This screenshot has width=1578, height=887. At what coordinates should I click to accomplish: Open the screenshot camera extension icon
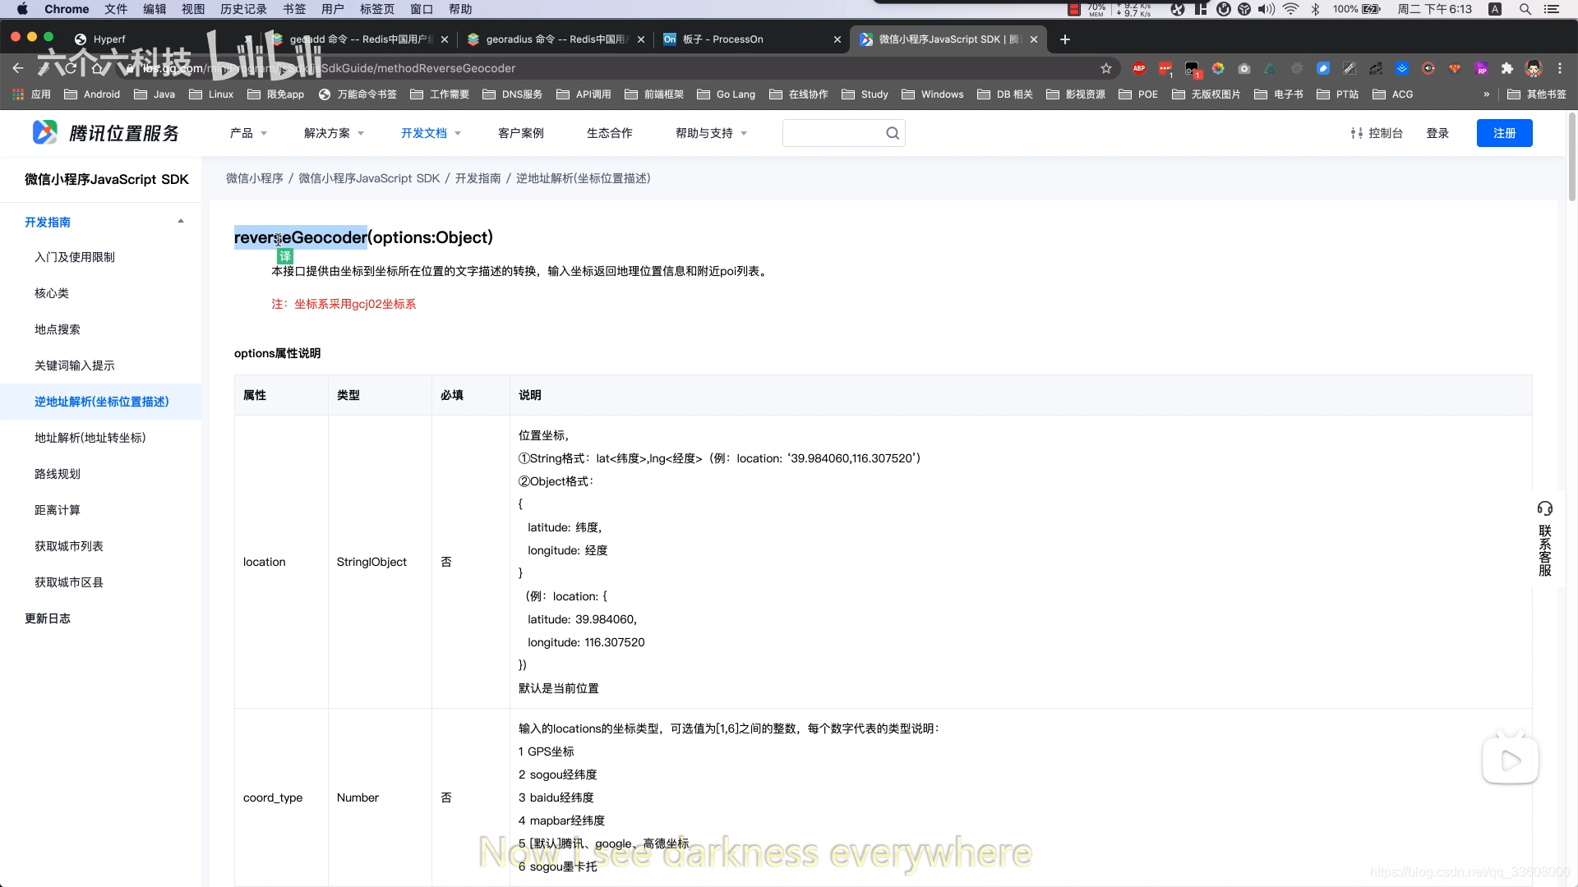tap(1243, 69)
